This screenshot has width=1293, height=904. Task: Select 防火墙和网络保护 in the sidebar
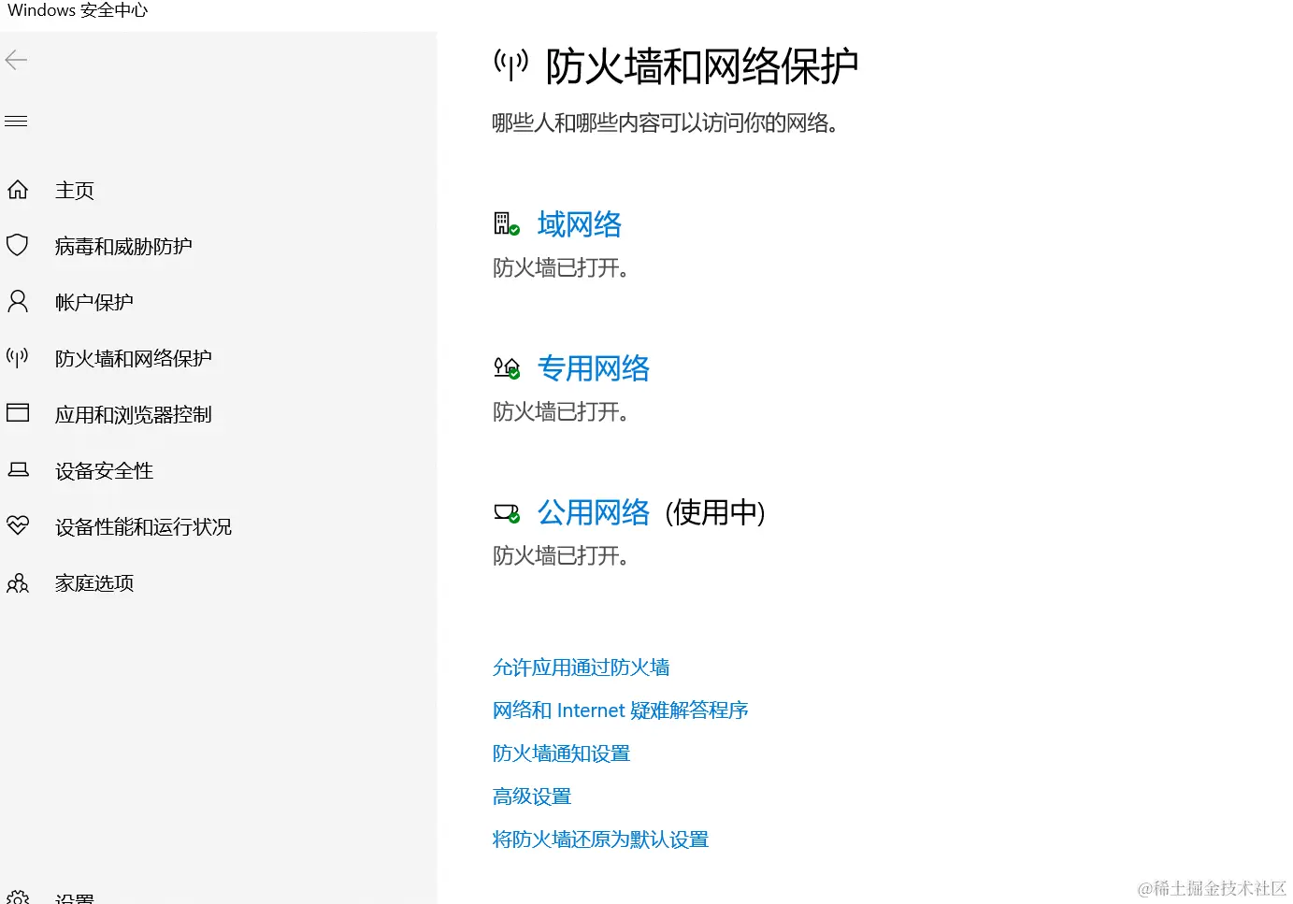pos(133,357)
